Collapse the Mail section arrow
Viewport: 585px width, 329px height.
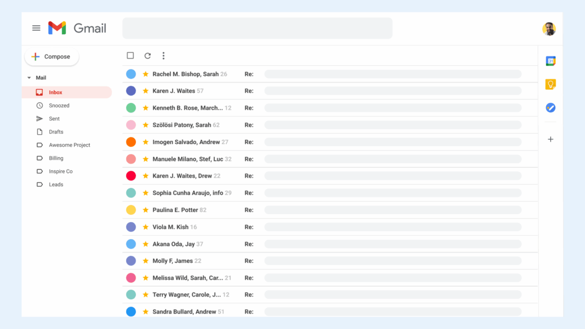(29, 78)
